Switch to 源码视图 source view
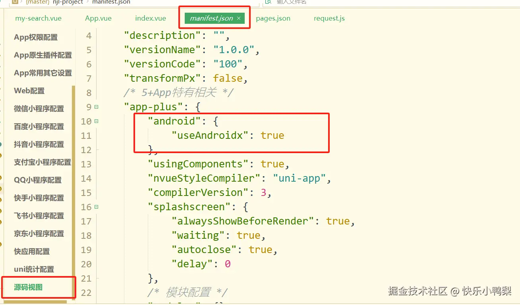 click(28, 287)
